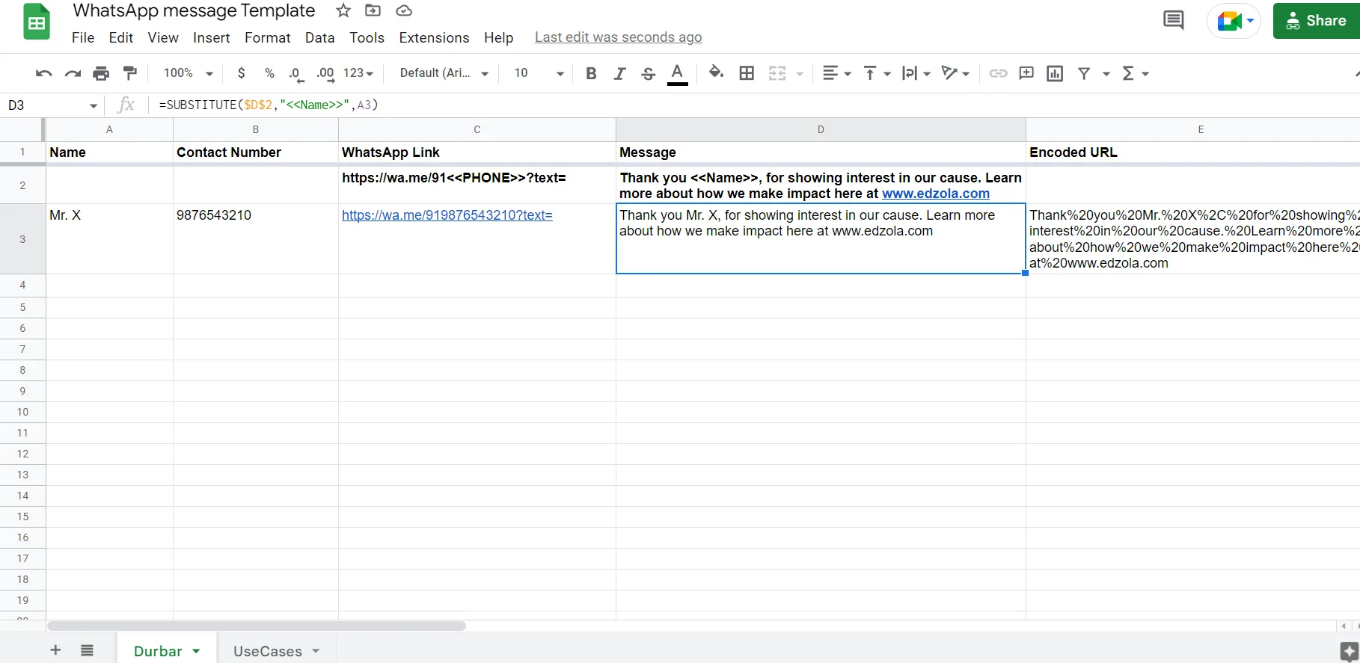Click the Redo arrow icon
The height and width of the screenshot is (663, 1360).
[73, 73]
